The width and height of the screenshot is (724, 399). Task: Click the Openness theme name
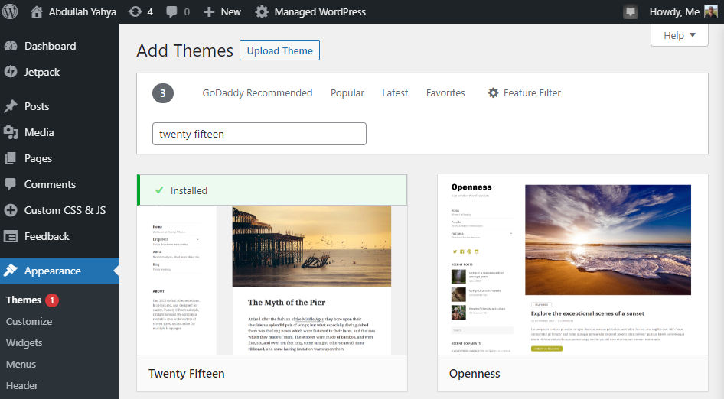pos(475,374)
